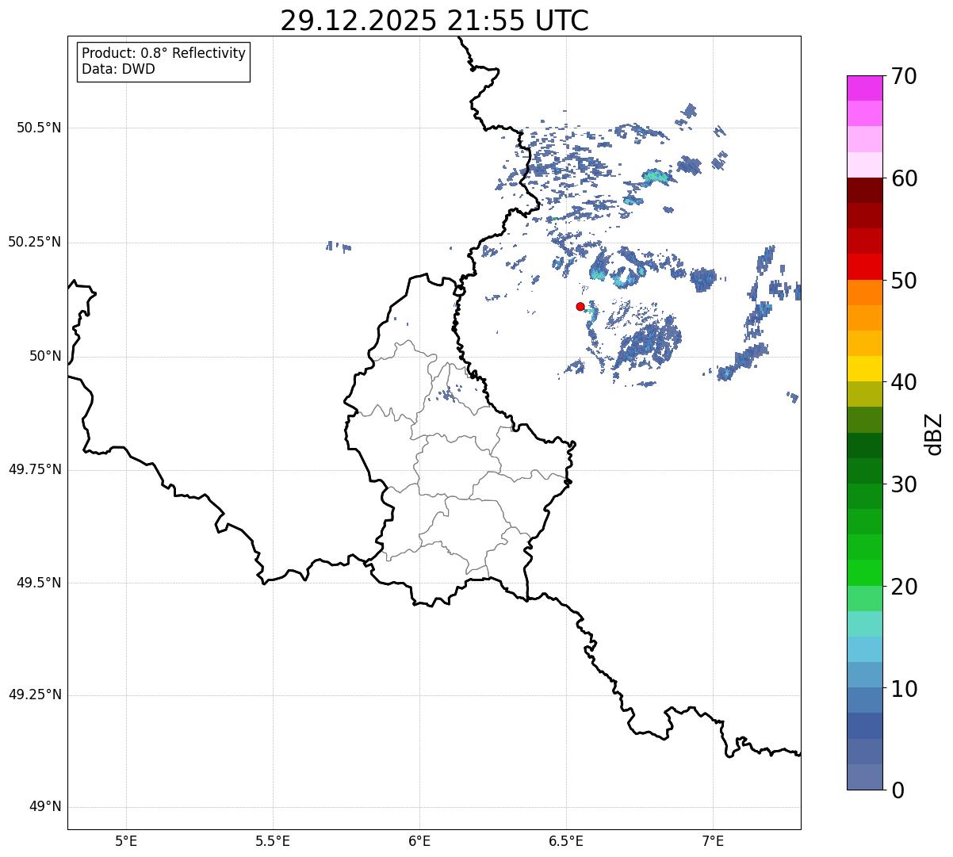Viewport: 953px width, 857px height.
Task: Click the 6.5°E longitude label
Action: (x=566, y=840)
